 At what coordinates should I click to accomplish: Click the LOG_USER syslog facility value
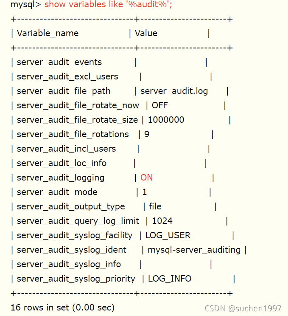[x=168, y=236]
